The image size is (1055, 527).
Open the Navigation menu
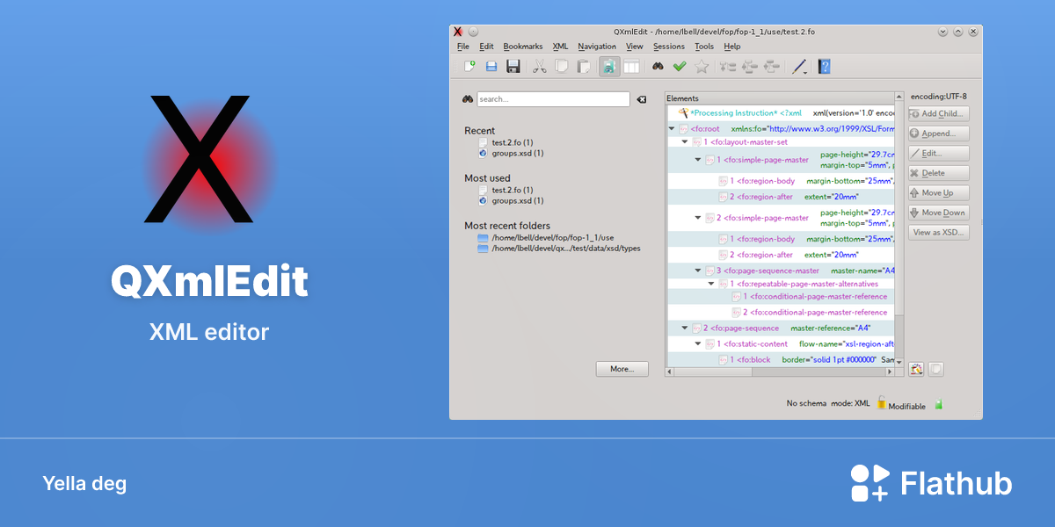pos(597,47)
